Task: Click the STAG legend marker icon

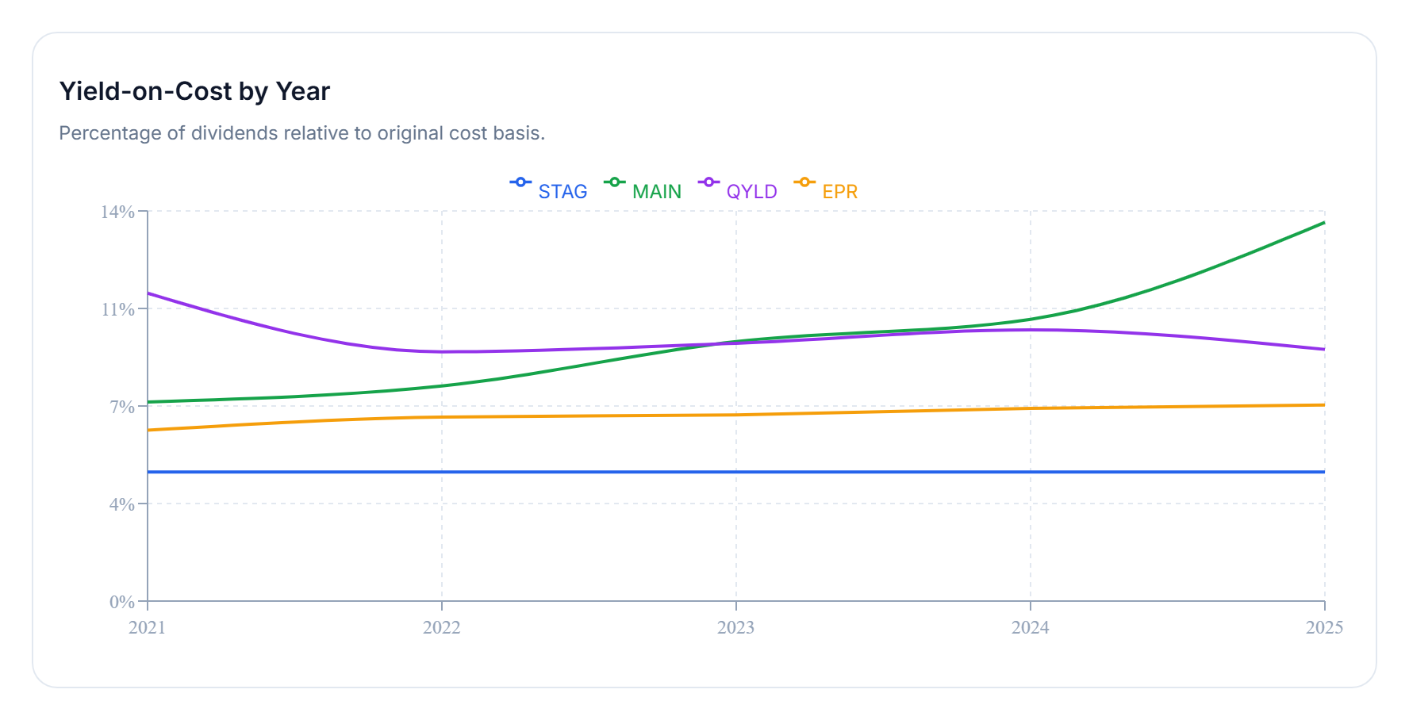Action: click(520, 182)
